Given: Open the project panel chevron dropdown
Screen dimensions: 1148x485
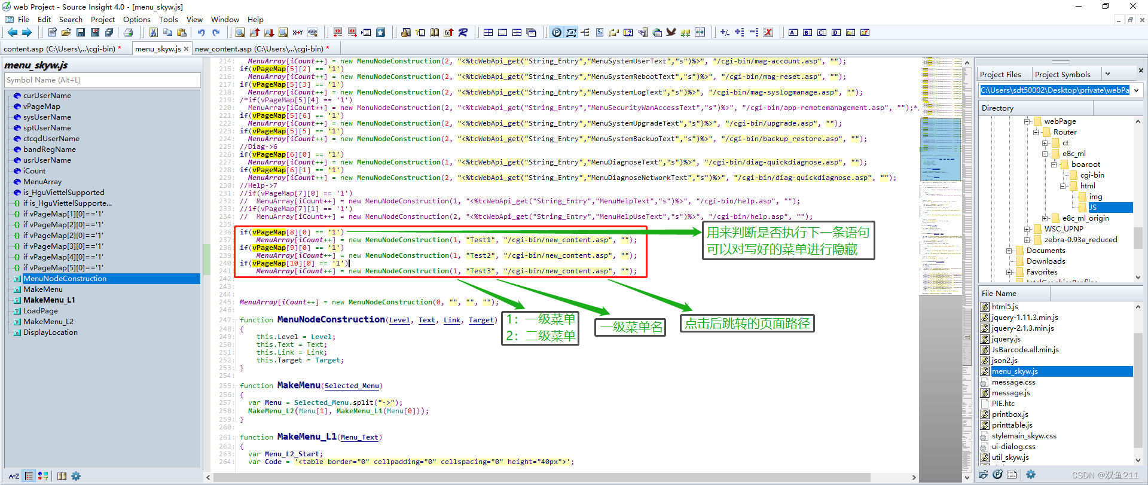Looking at the screenshot, I should click(x=1107, y=74).
